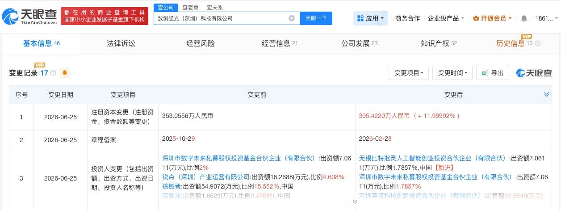This screenshot has height=210, width=561.
Task: Open the 变更项目 filter dropdown
Action: (409, 73)
